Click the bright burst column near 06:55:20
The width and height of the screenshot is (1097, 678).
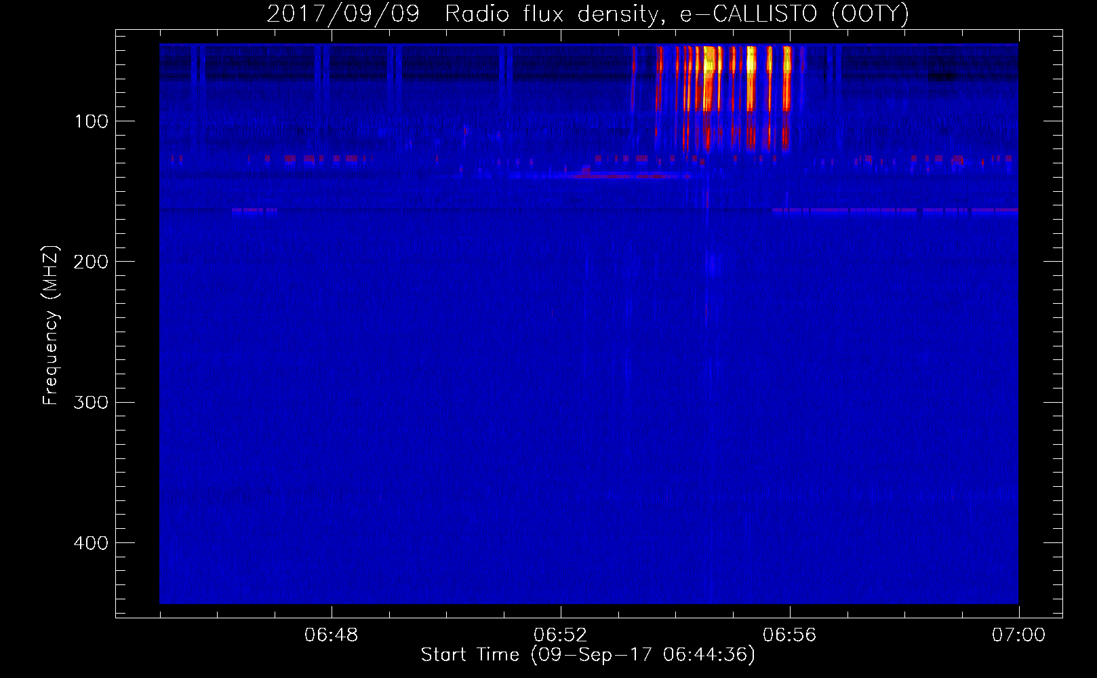(x=751, y=78)
